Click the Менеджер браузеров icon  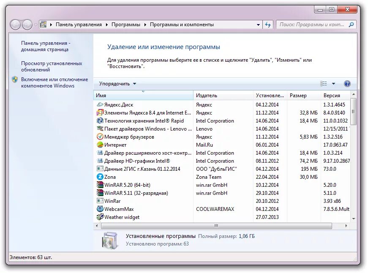(100, 136)
